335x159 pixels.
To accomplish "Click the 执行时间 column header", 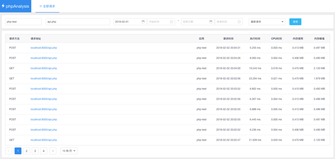I will pyautogui.click(x=255, y=39).
